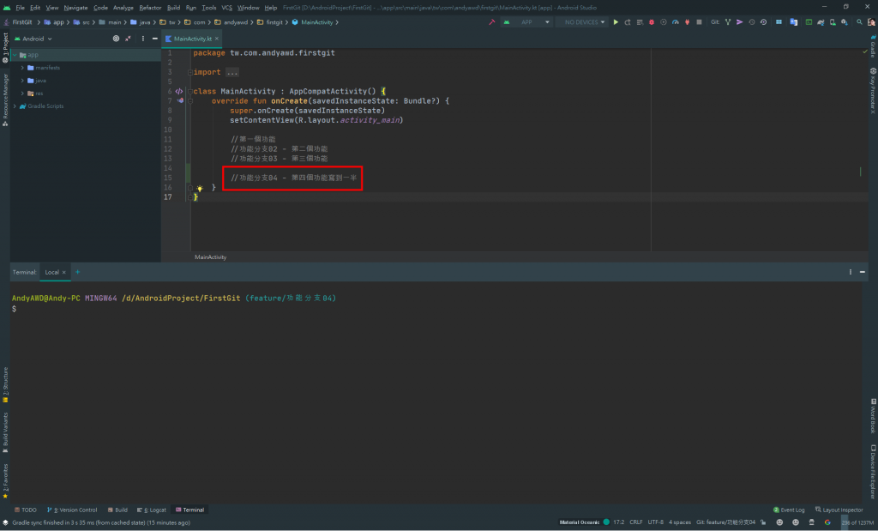The width and height of the screenshot is (878, 531).
Task: Expand Gradle Scripts node
Action: click(x=15, y=106)
